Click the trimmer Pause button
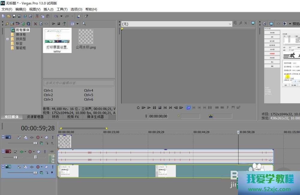The width and height of the screenshot is (300, 195). 154,108
